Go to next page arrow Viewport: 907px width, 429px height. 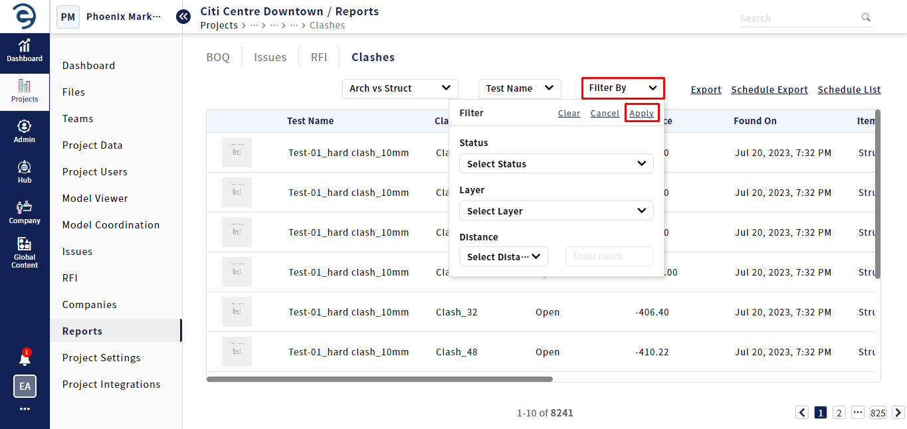[898, 412]
